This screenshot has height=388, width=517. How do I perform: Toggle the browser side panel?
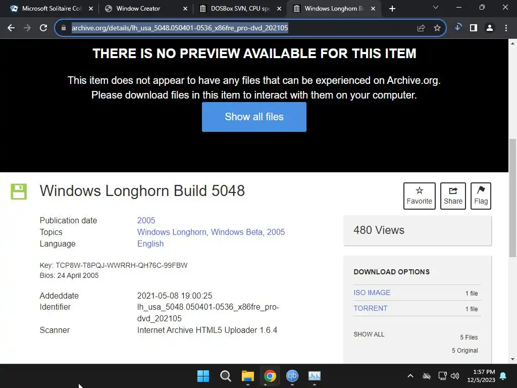[474, 28]
